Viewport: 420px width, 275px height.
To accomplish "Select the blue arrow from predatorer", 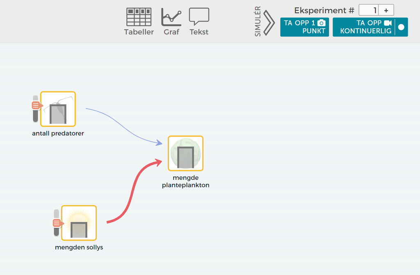I will pyautogui.click(x=123, y=125).
